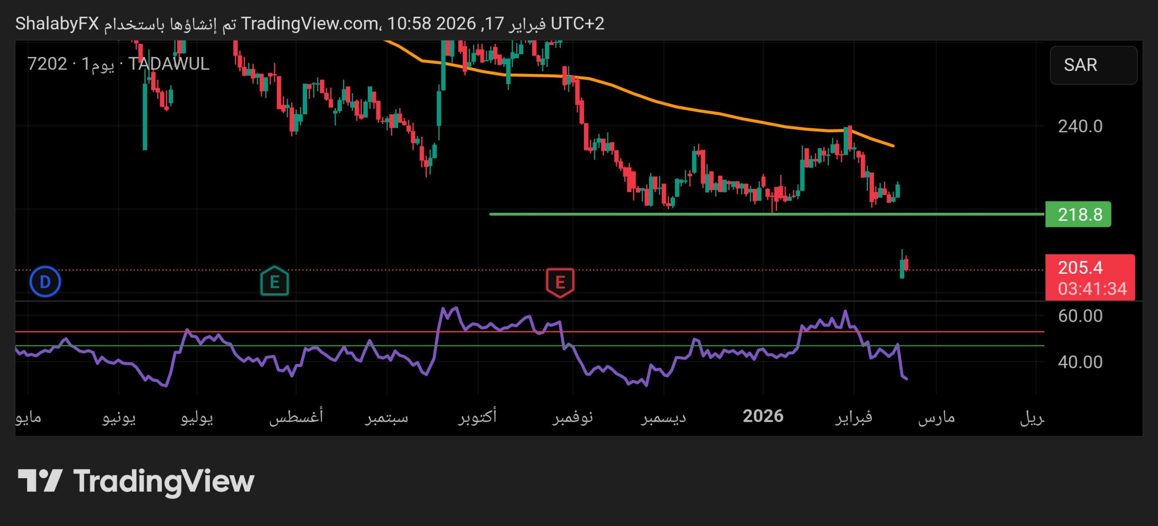Screen dimensions: 1158x526
Task: Click the green 218.8 price label
Action: pos(1078,214)
